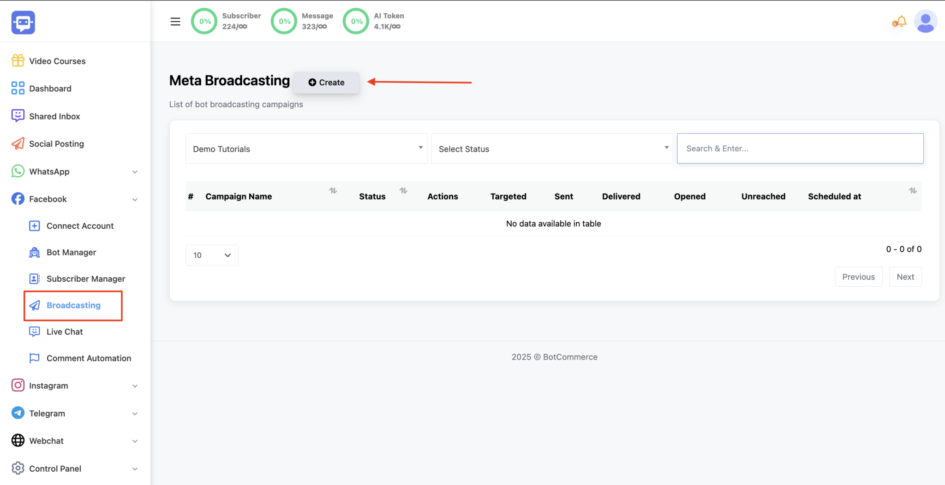
Task: Open the notification bell
Action: tap(900, 22)
